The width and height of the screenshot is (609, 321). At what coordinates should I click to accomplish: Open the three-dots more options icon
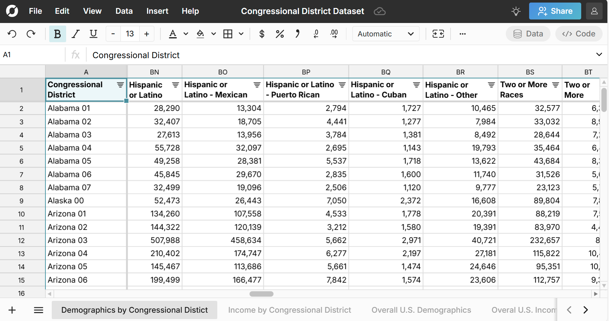click(x=462, y=34)
